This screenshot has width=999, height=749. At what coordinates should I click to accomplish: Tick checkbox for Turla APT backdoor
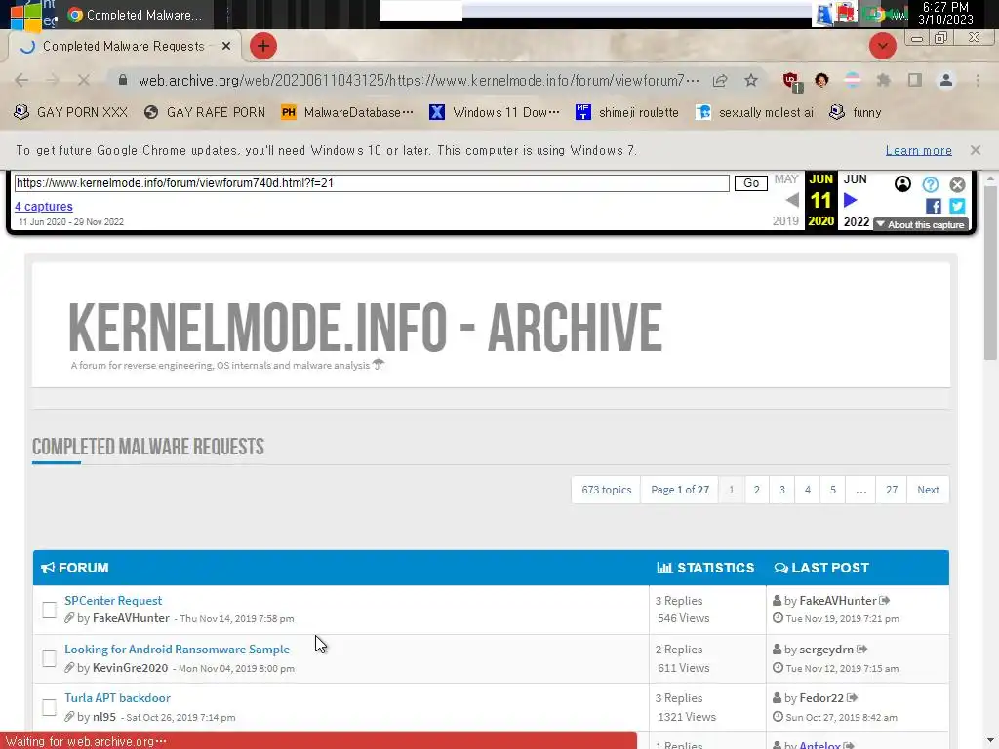pyautogui.click(x=49, y=708)
